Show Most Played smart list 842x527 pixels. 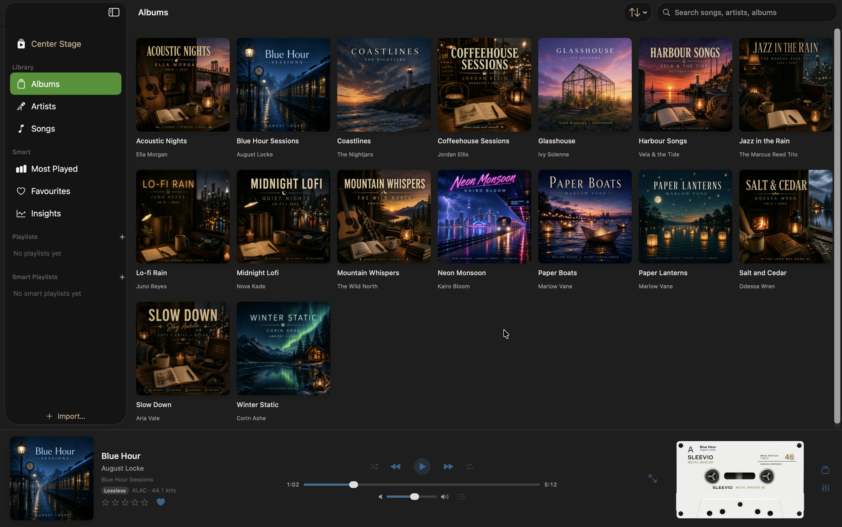[x=65, y=169]
